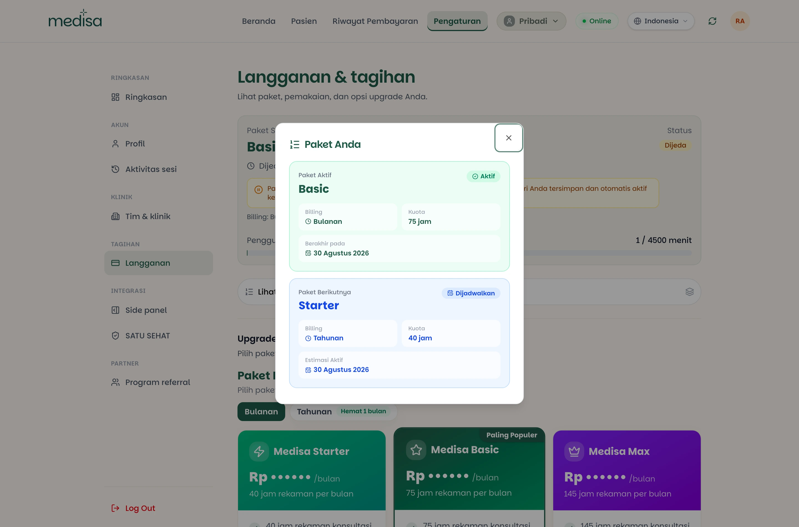Click the Ringkasan grid icon
This screenshot has height=527, width=799.
(x=115, y=97)
